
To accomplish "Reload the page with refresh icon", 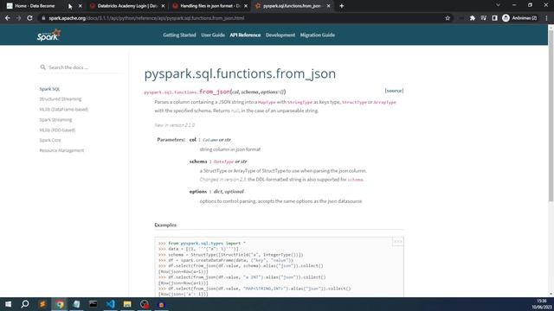I will [x=30, y=18].
